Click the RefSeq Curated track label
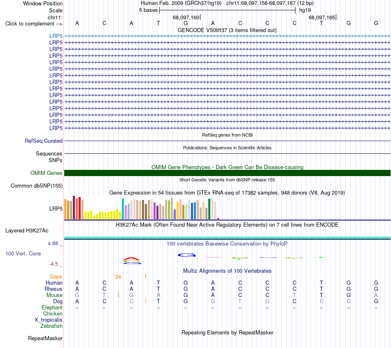This screenshot has height=348, width=391. [x=44, y=141]
